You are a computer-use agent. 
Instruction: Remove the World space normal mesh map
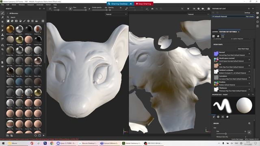coord(249,60)
